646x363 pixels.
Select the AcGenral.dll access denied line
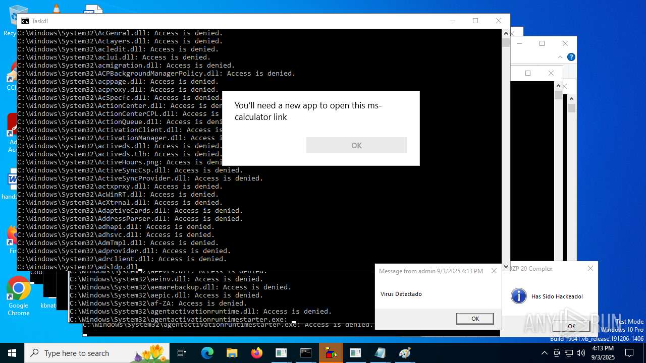click(x=120, y=33)
